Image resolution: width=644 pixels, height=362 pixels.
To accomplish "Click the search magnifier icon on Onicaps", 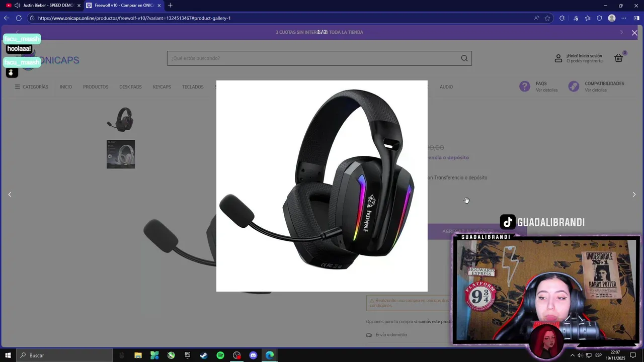I will [464, 58].
